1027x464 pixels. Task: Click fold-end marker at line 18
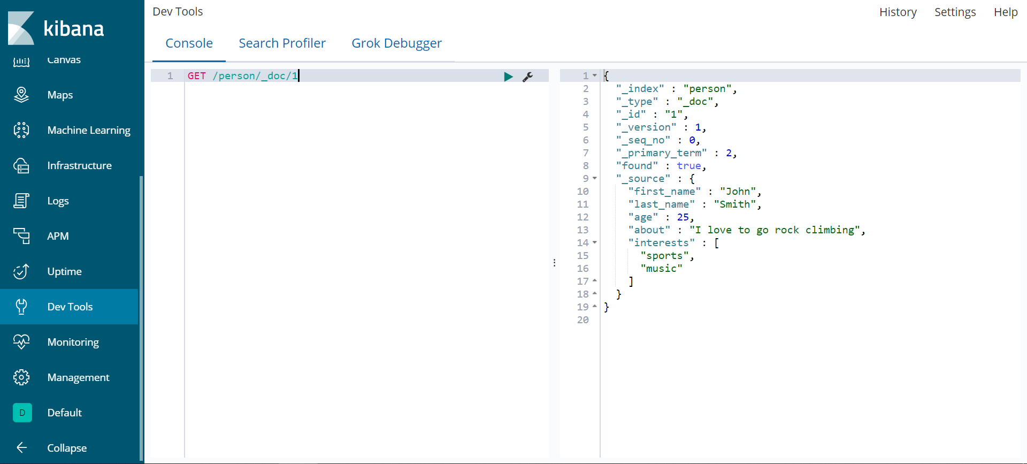[x=595, y=294]
